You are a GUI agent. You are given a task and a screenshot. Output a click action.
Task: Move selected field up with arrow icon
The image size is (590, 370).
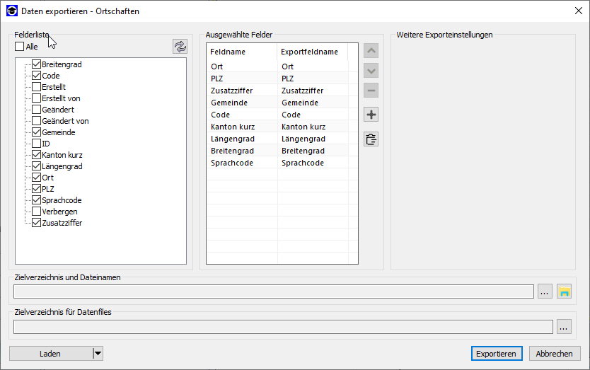(x=371, y=51)
